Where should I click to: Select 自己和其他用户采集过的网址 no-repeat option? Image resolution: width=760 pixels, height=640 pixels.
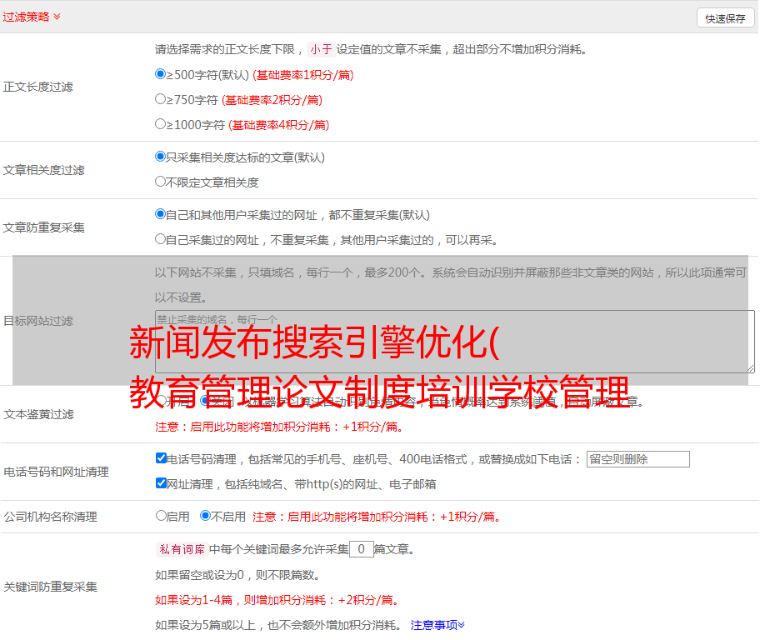point(161,214)
